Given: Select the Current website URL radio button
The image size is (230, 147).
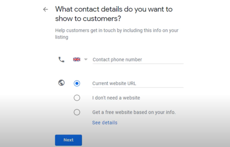Looking at the screenshot, I should [77, 83].
